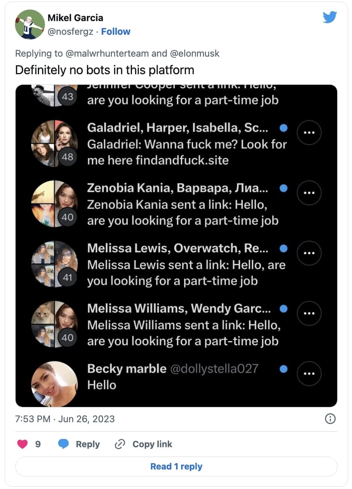Click the Follow link
The image size is (352, 489).
pyautogui.click(x=116, y=32)
